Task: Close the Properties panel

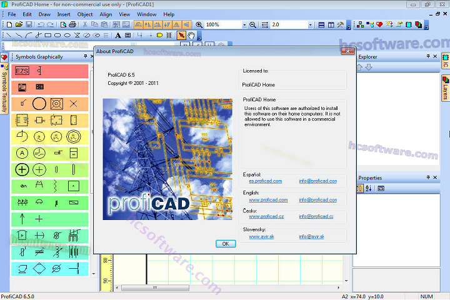Action: pos(435,177)
